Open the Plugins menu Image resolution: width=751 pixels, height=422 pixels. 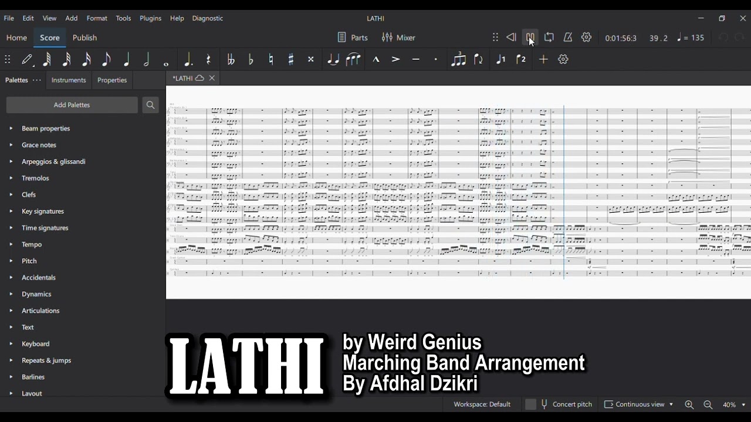point(150,18)
